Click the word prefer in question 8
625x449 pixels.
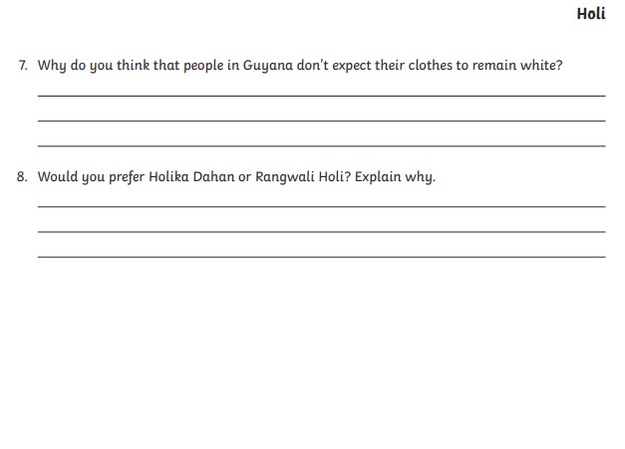pos(127,177)
